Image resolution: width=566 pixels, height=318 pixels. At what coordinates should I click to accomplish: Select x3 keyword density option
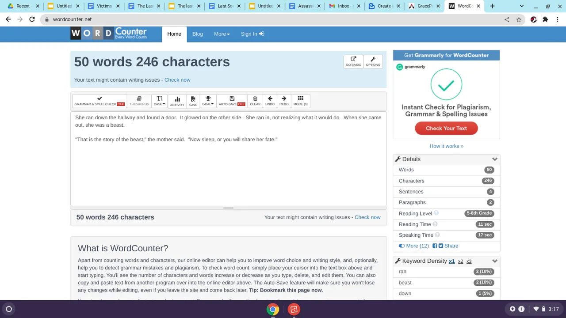pos(469,261)
